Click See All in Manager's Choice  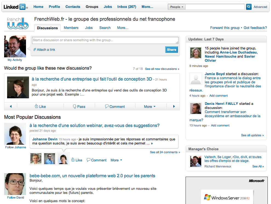click(258, 166)
